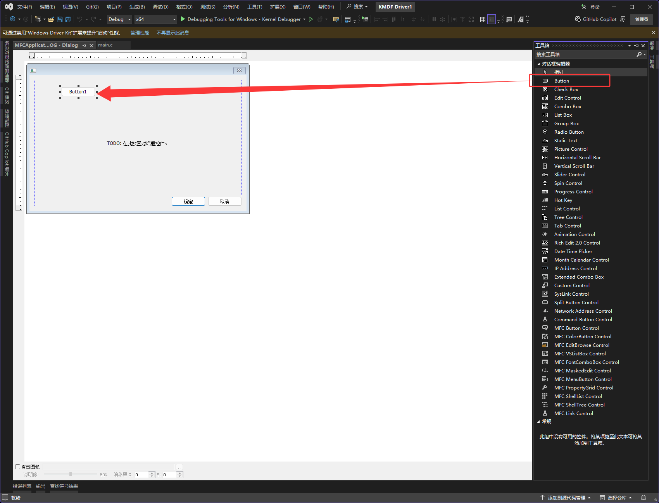Click the toolbox search magnifier icon

click(639, 54)
